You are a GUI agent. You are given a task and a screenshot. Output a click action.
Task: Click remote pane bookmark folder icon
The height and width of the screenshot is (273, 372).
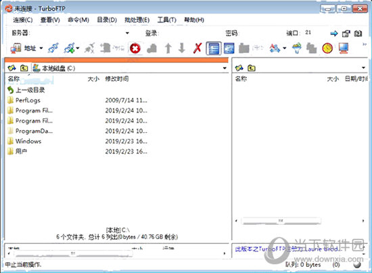[x=239, y=68]
